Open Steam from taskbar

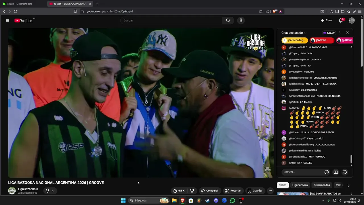207,200
